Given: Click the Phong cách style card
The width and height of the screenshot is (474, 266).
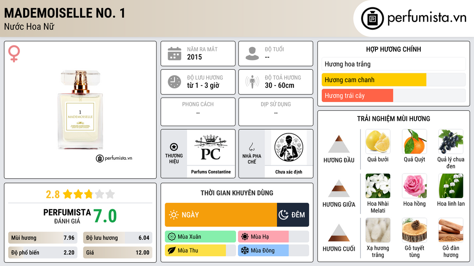Looking at the screenshot, I should 198,112.
